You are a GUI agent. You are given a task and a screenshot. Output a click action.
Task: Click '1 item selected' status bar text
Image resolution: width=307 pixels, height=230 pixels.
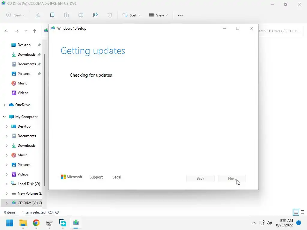[x=34, y=212]
